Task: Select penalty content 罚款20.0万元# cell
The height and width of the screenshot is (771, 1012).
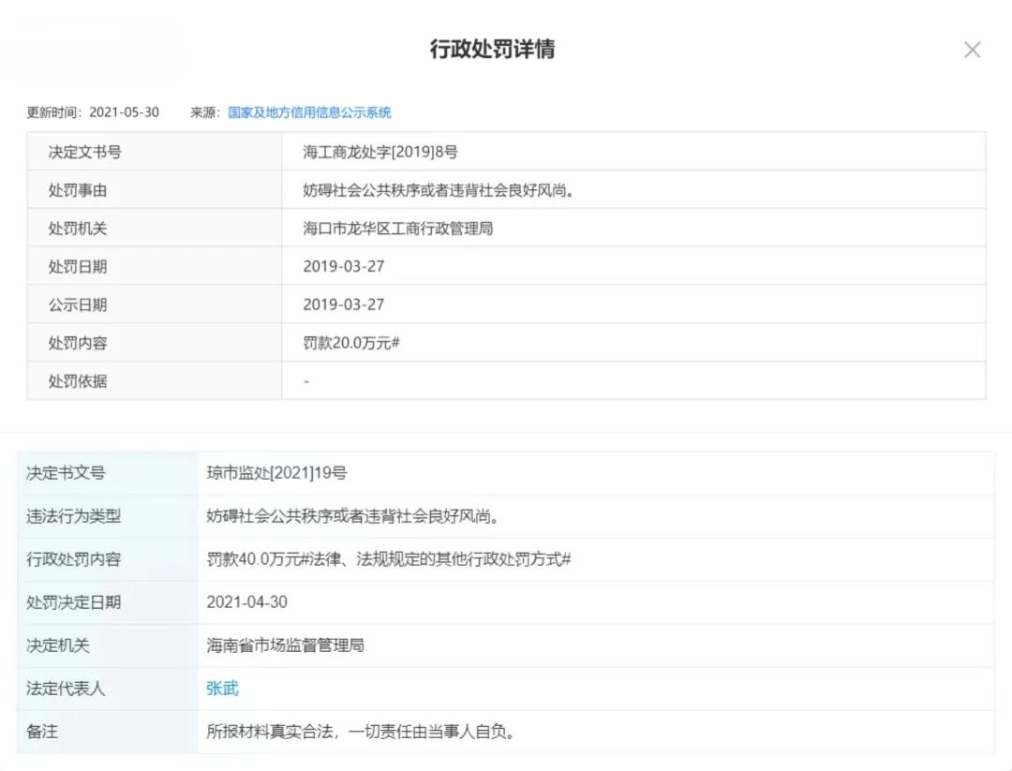Action: coord(351,344)
